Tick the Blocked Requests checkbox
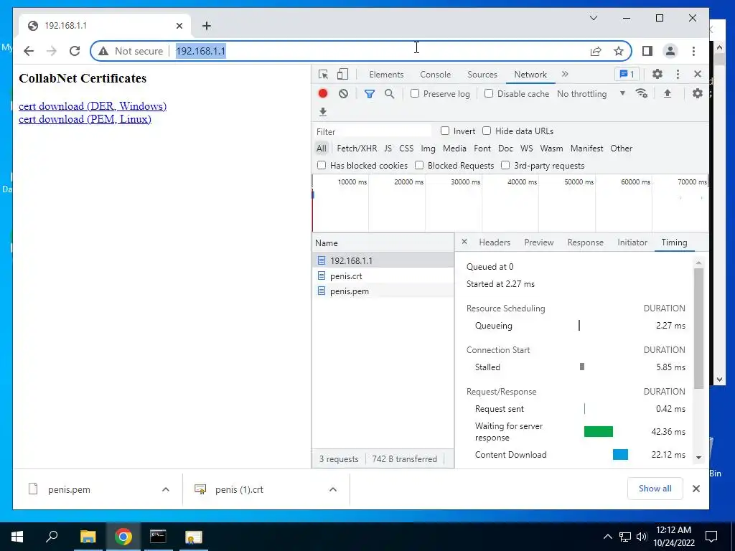 click(419, 165)
